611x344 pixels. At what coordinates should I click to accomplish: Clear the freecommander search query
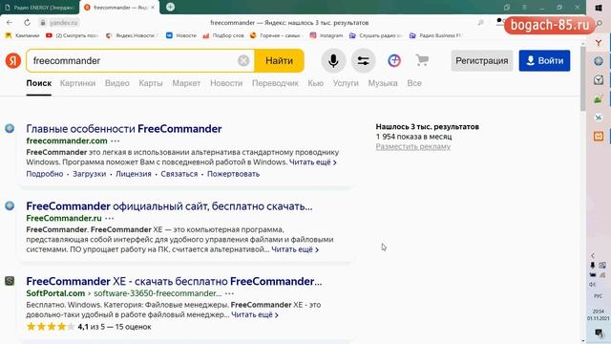(243, 60)
